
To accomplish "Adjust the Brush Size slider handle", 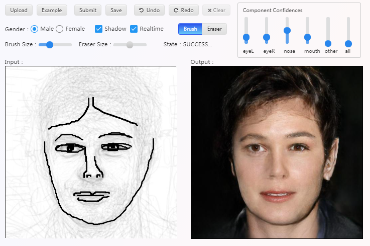I will tap(50, 44).
